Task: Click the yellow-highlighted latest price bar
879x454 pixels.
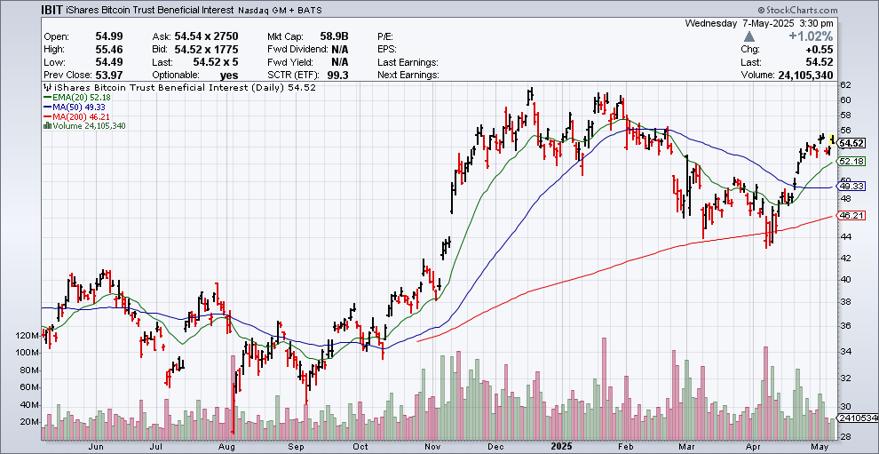Action: 832,139
